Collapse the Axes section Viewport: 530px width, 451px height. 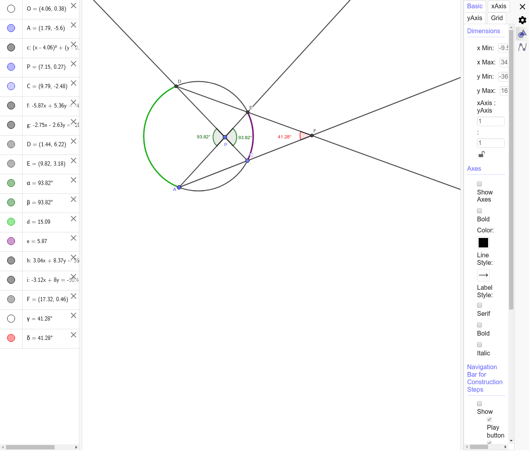(474, 168)
